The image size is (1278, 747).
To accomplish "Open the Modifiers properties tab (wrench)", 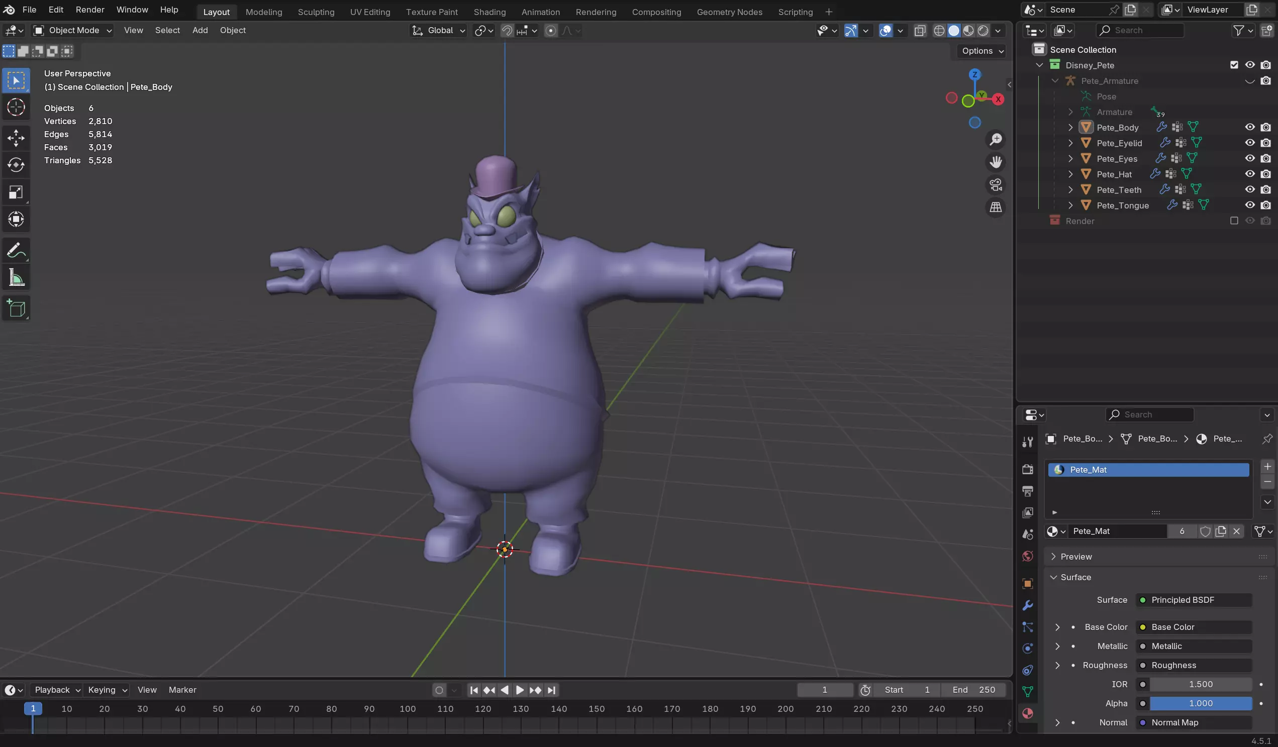I will pyautogui.click(x=1027, y=606).
